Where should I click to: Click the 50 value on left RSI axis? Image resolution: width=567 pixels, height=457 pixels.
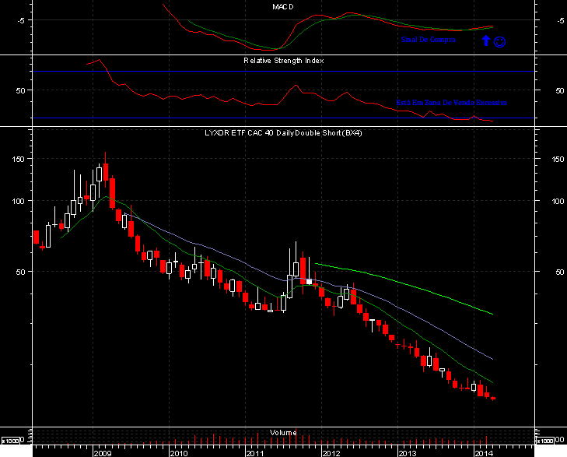click(21, 90)
